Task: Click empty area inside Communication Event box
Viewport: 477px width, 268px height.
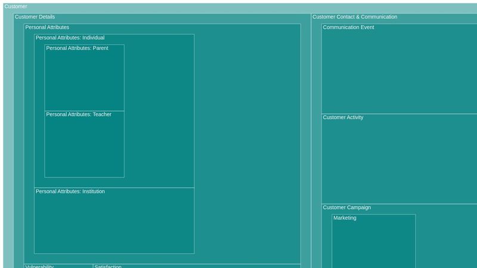Action: [x=399, y=71]
